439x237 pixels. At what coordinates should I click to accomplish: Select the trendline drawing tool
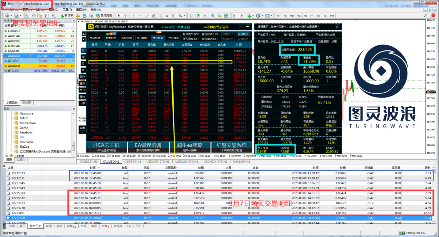tap(147, 16)
